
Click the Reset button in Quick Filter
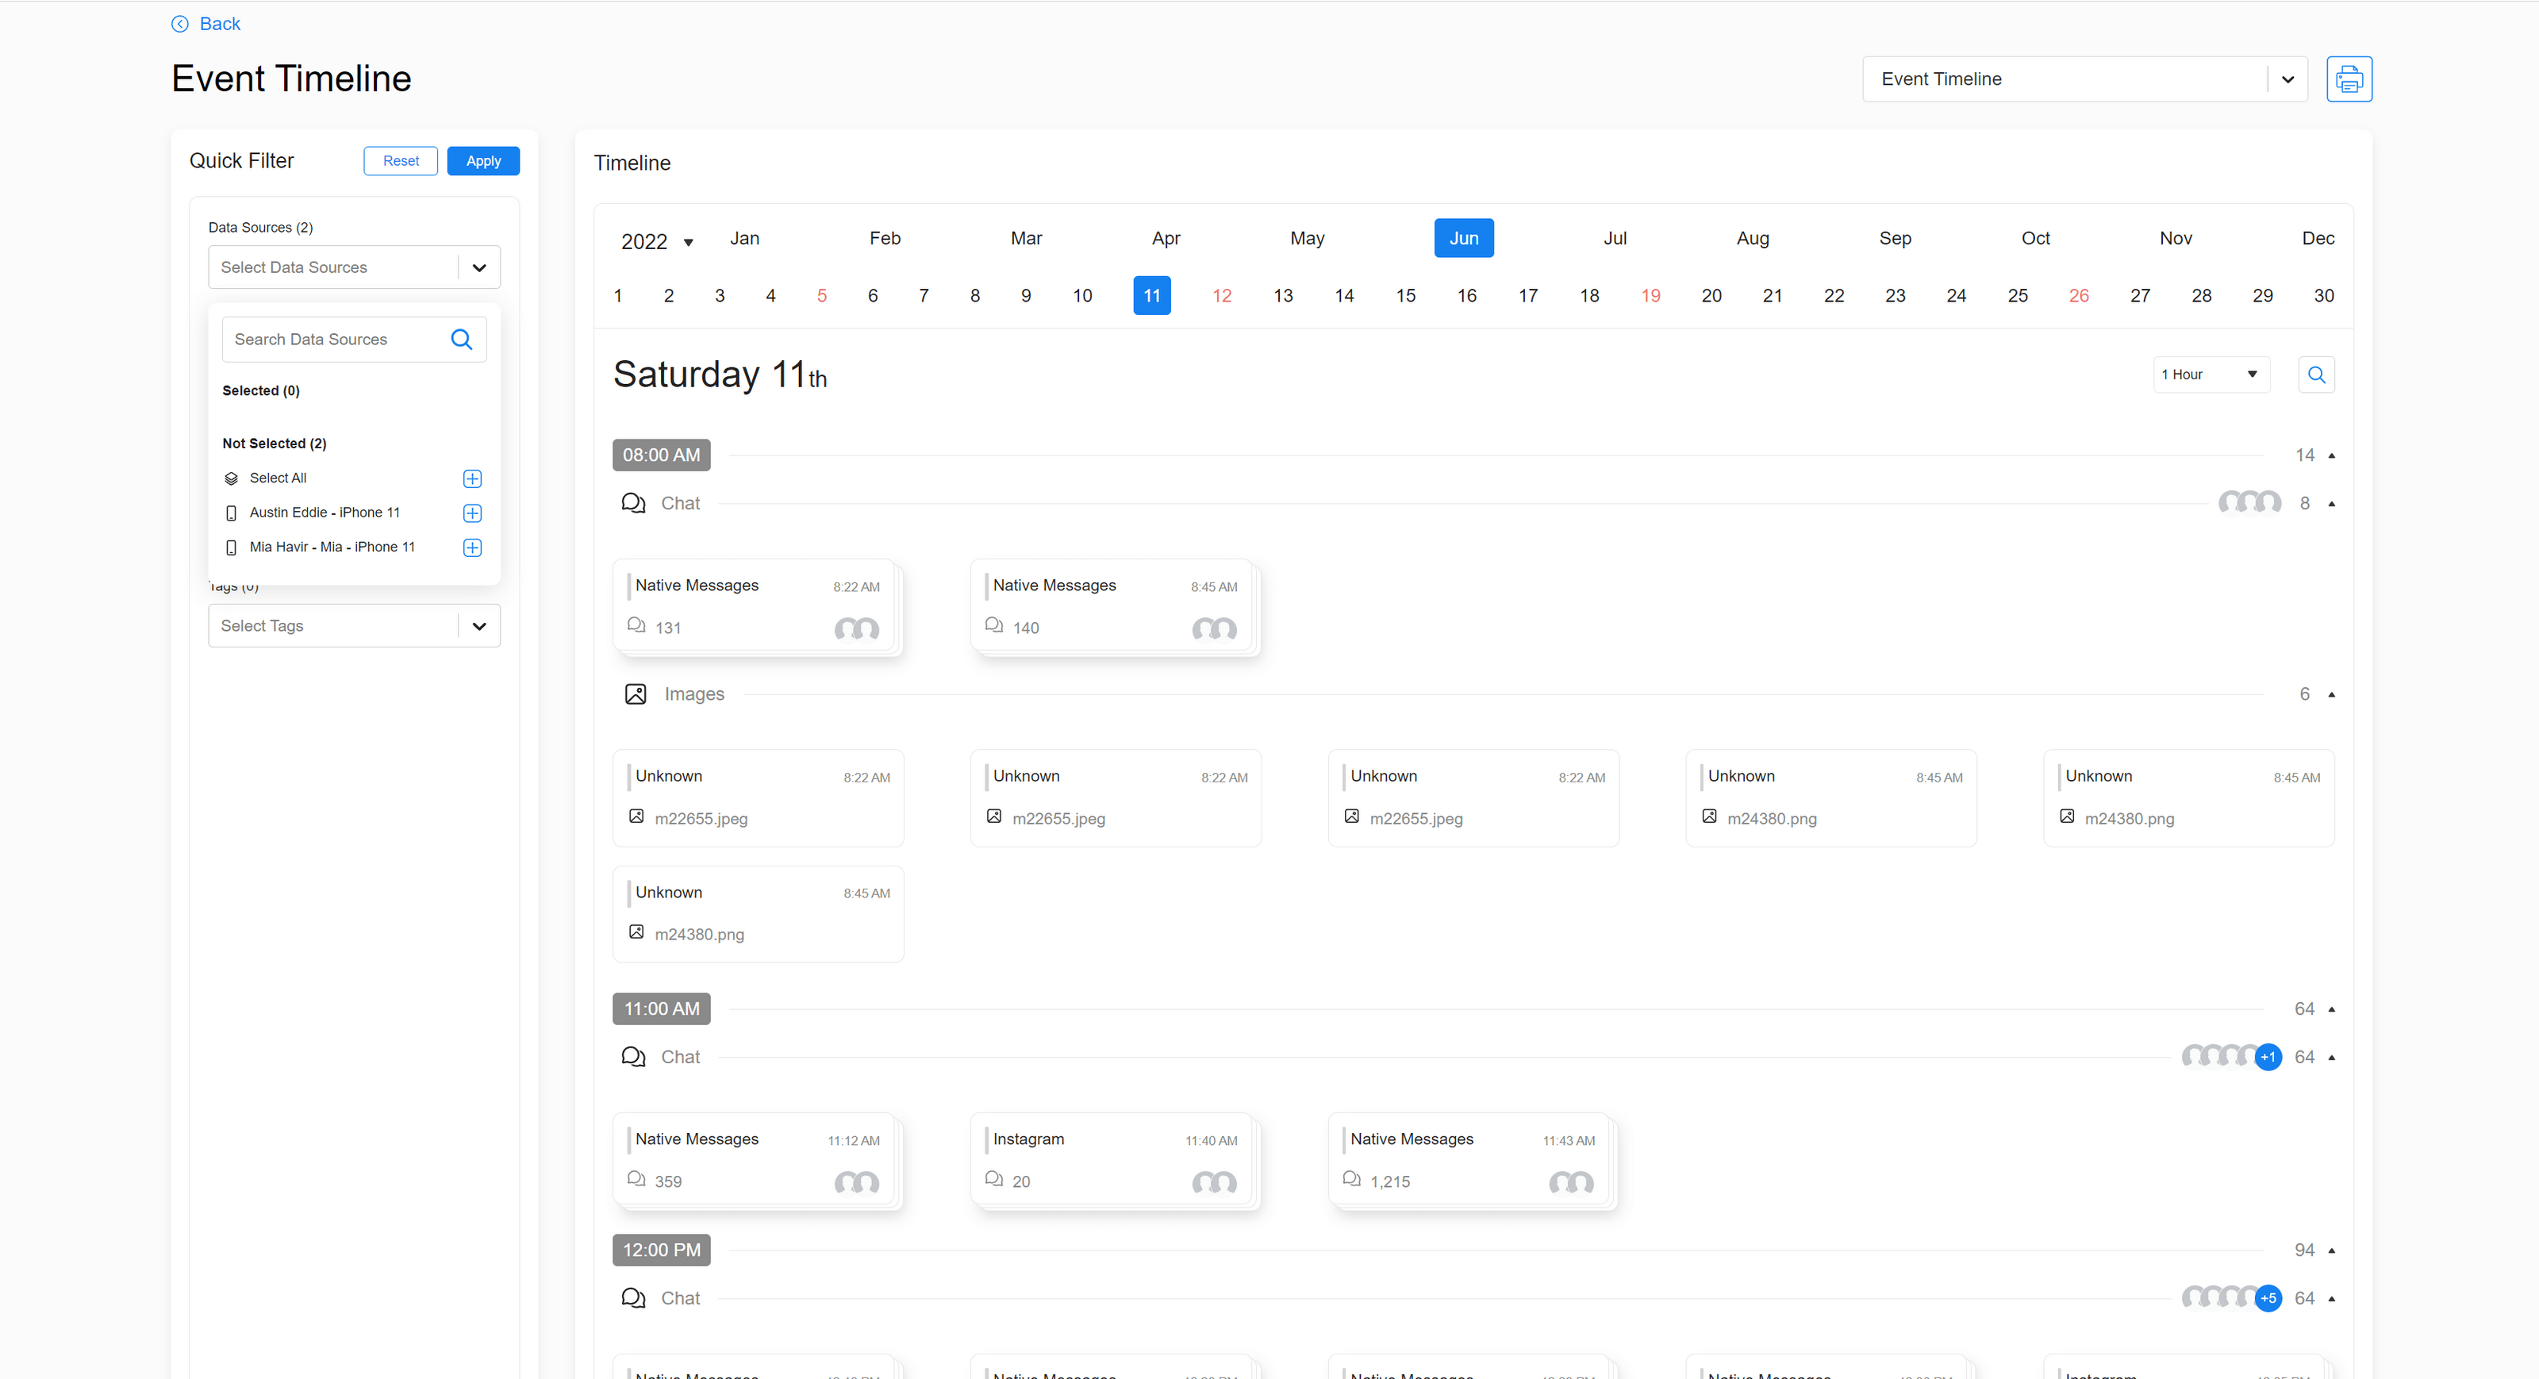[400, 160]
